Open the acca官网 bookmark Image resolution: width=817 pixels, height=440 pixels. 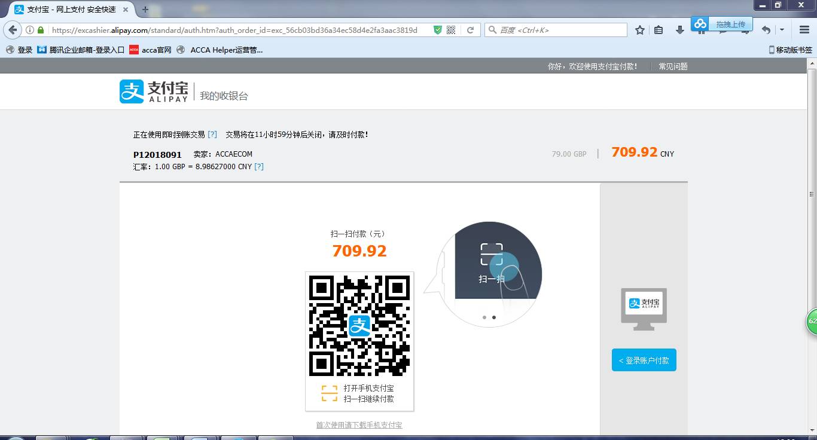151,50
